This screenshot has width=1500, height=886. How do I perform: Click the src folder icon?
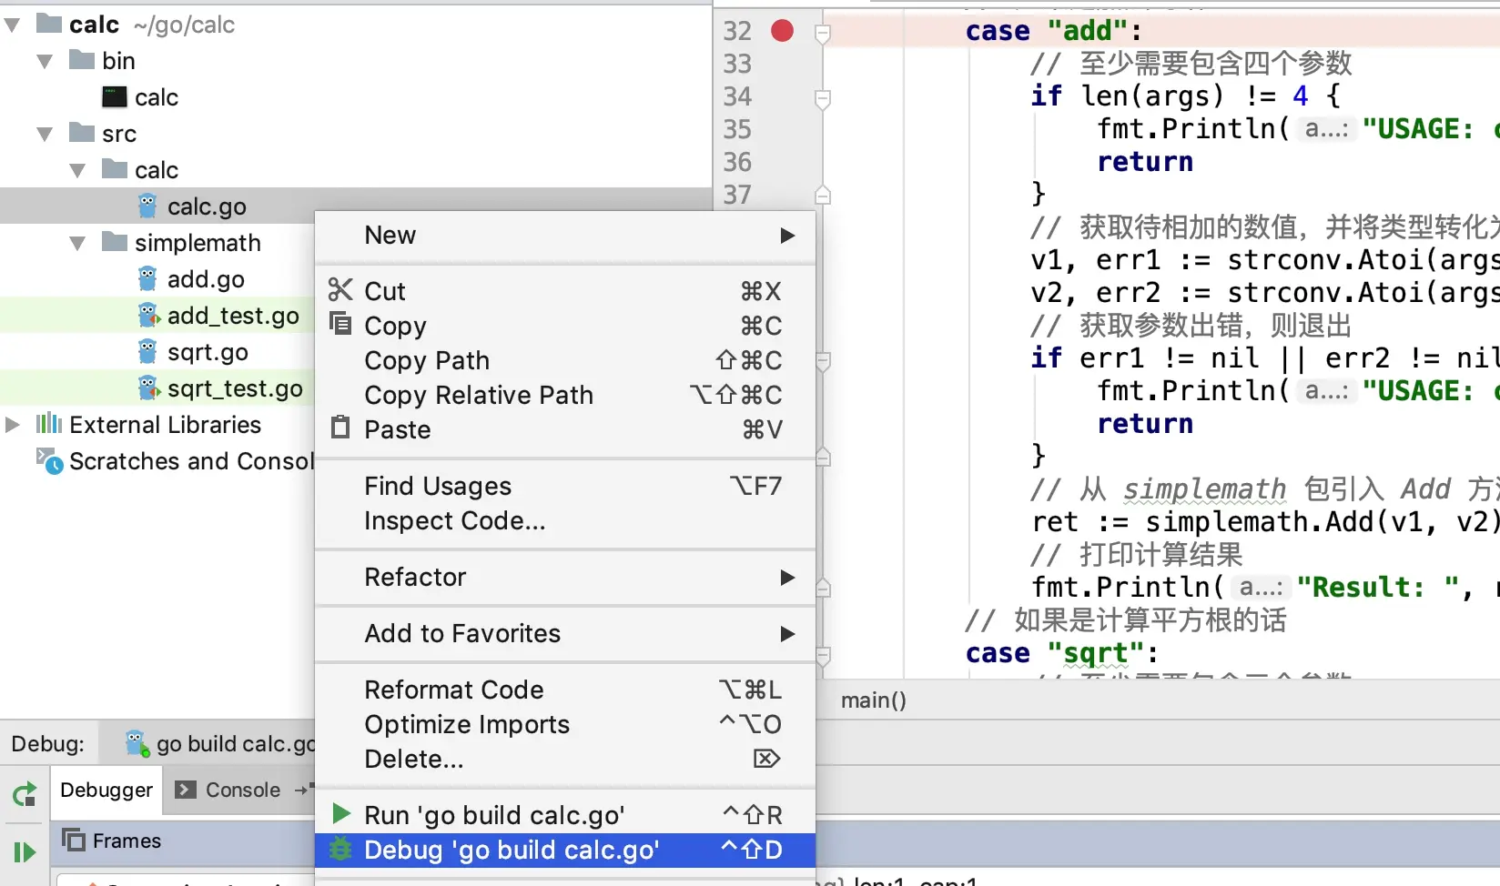click(82, 133)
